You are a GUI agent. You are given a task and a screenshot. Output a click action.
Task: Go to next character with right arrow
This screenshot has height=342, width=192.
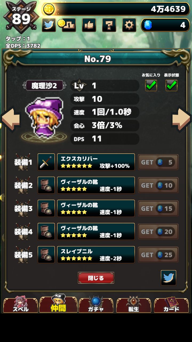181,119
